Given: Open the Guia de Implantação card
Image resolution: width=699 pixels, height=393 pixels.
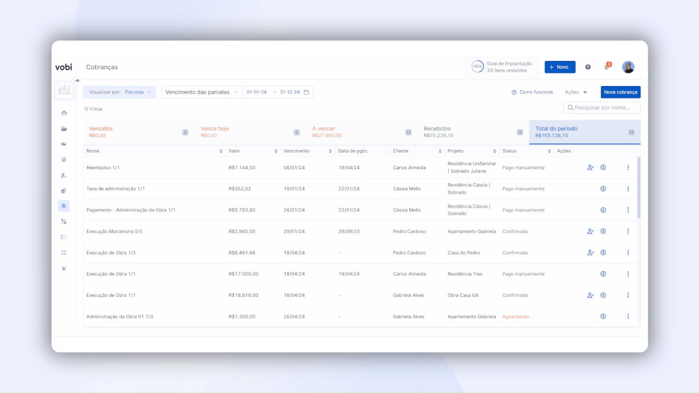Looking at the screenshot, I should [502, 67].
